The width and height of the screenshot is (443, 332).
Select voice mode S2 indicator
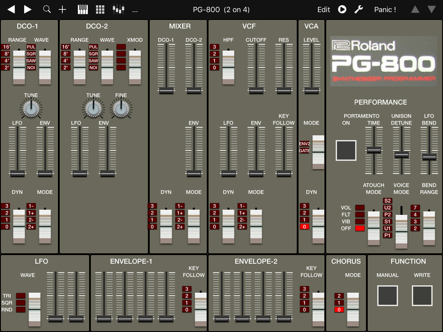(387, 201)
